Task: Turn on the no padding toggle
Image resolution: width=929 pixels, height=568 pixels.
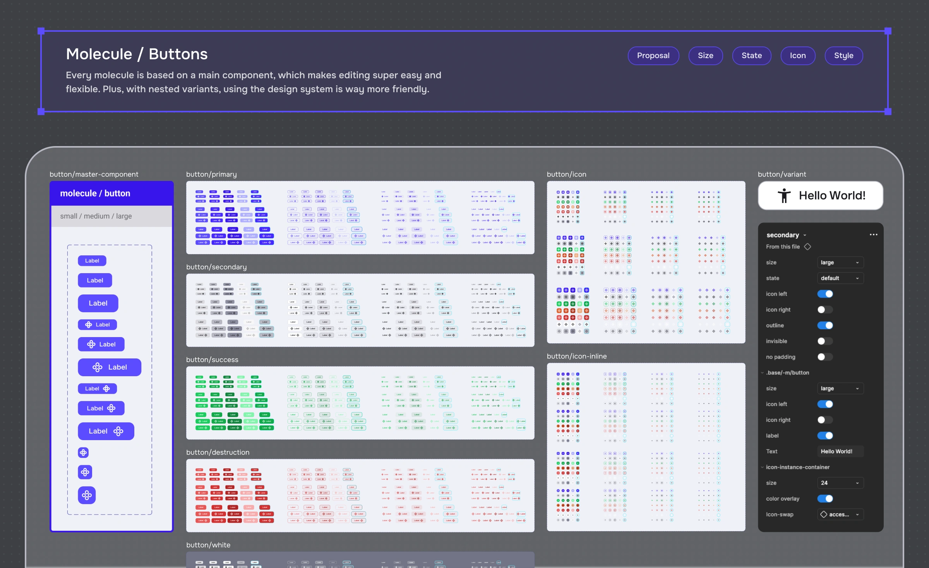Action: (x=825, y=357)
